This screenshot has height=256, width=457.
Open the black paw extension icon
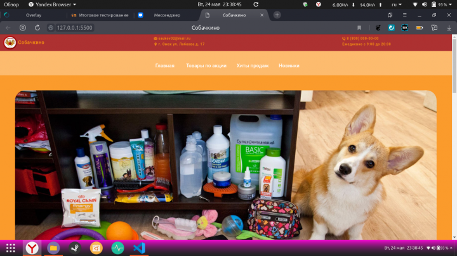(378, 28)
